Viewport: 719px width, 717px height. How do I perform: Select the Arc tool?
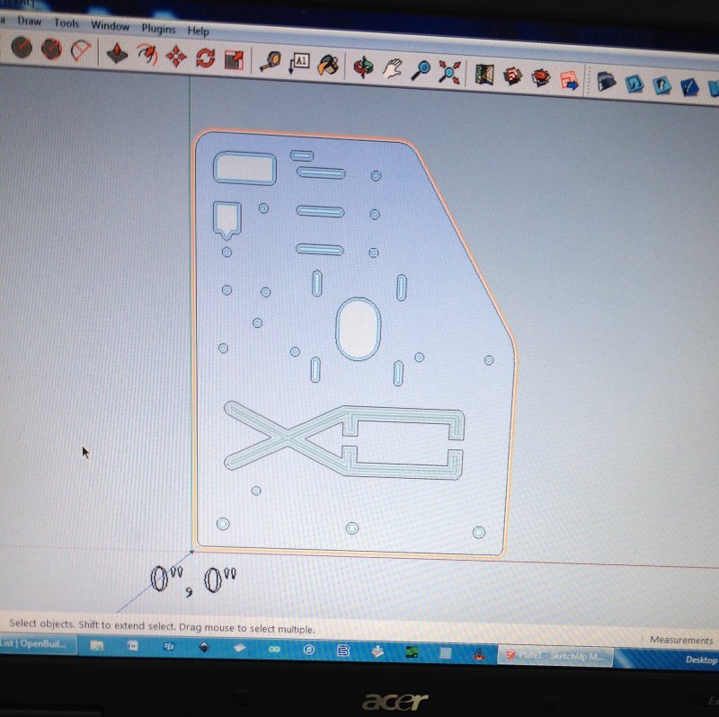pyautogui.click(x=81, y=50)
